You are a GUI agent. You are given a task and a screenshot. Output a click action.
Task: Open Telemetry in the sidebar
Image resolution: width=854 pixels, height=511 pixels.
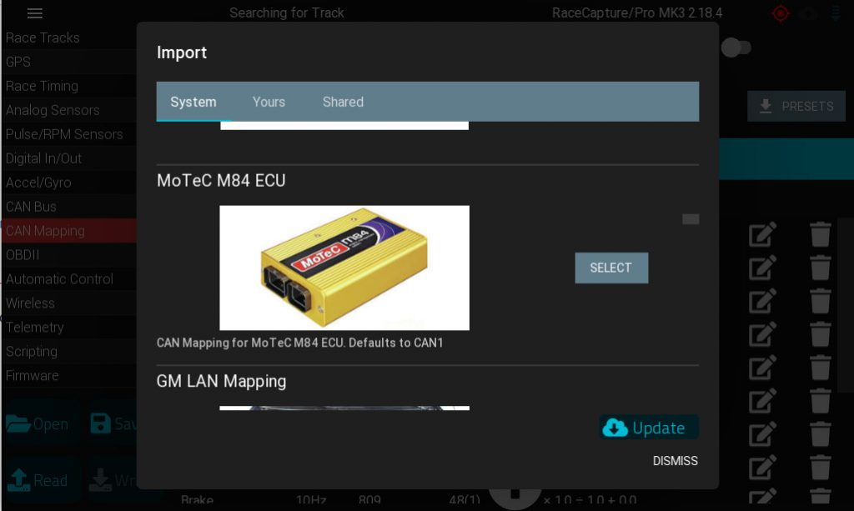pos(68,327)
